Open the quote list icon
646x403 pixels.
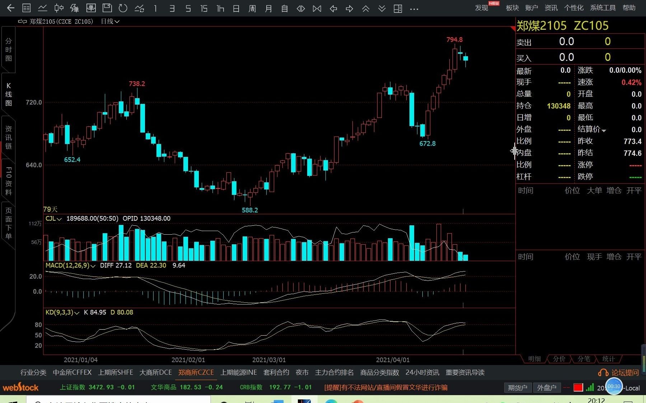pos(27,8)
